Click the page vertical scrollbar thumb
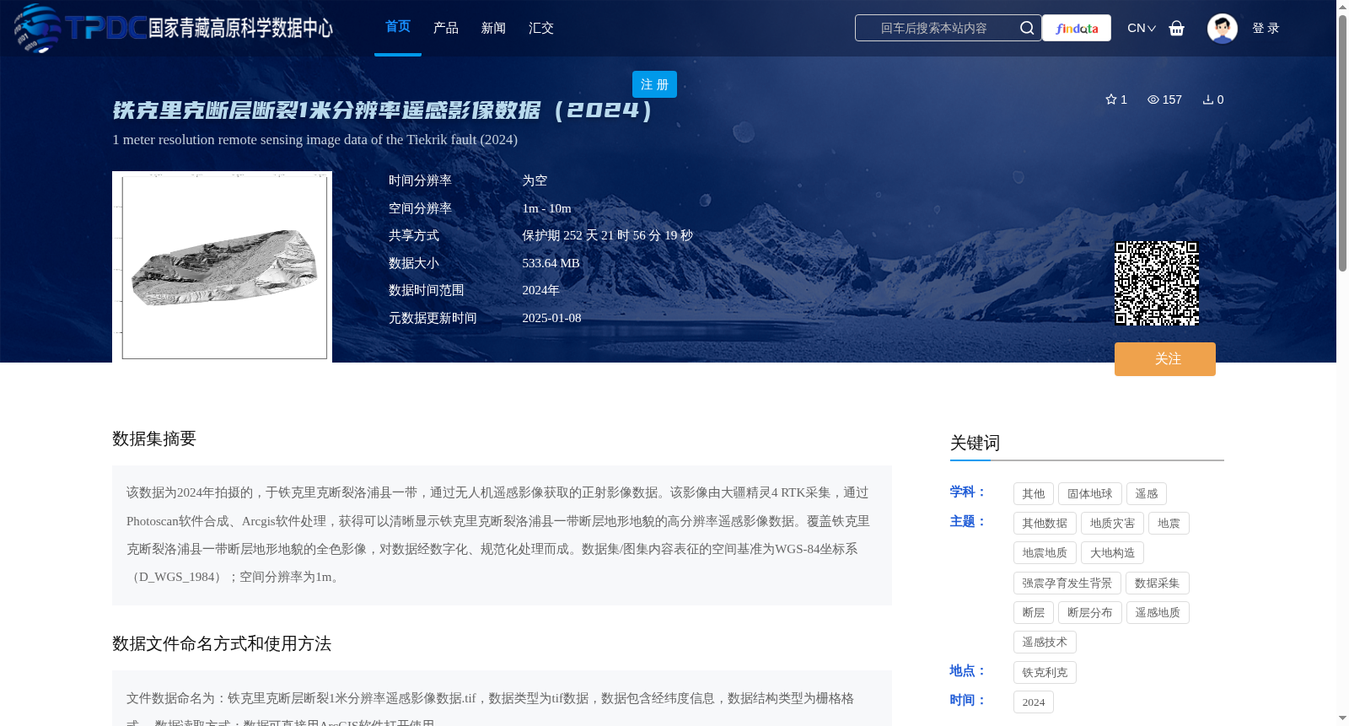Image resolution: width=1349 pixels, height=726 pixels. 1342,143
